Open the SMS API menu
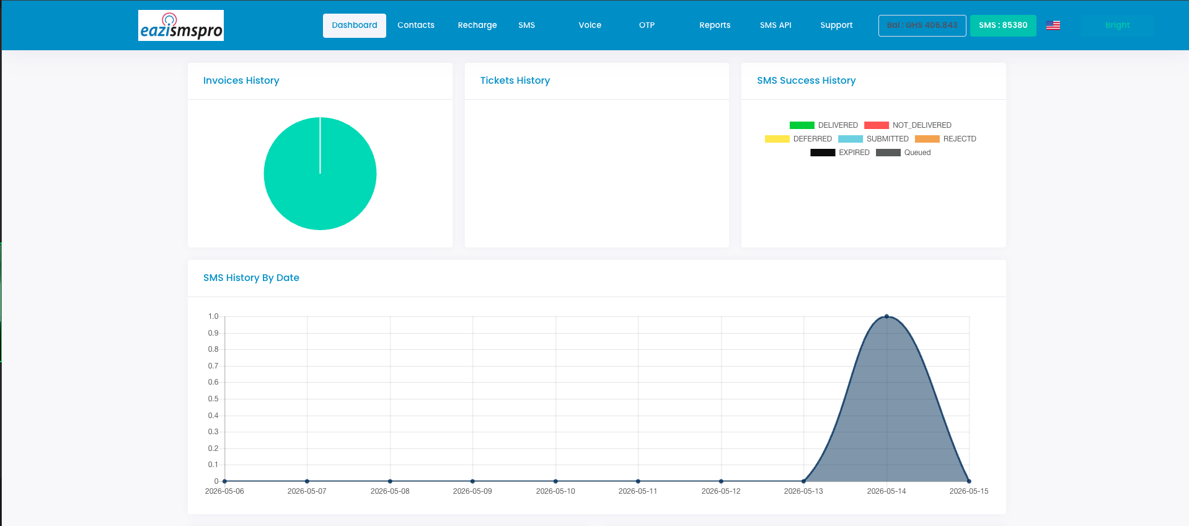This screenshot has height=526, width=1189. click(776, 25)
